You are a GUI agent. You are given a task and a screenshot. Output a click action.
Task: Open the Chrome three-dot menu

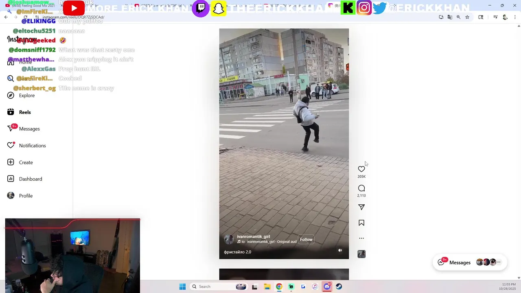515,17
